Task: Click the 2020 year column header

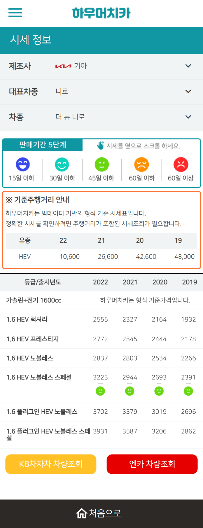Action: pos(160,282)
